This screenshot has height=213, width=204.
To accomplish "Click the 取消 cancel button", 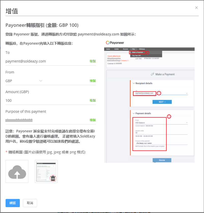I will coord(30,203).
